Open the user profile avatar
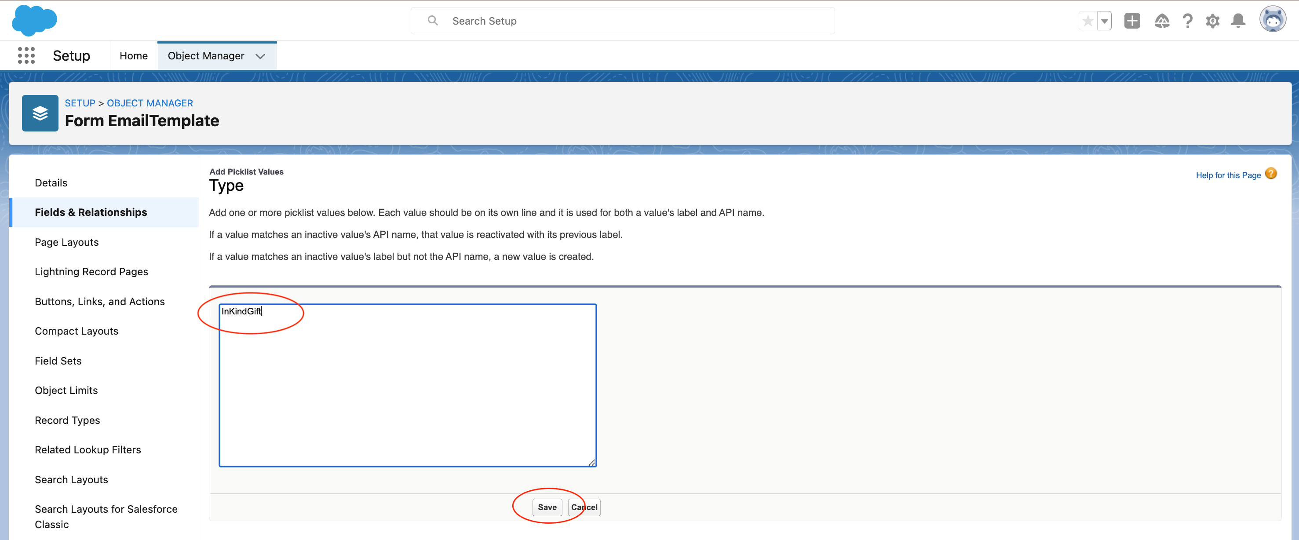Viewport: 1299px width, 540px height. coord(1272,20)
